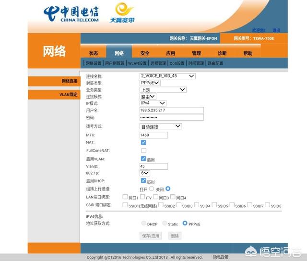Open 时间管理 submenu
The height and width of the screenshot is (263, 307).
[x=196, y=63]
